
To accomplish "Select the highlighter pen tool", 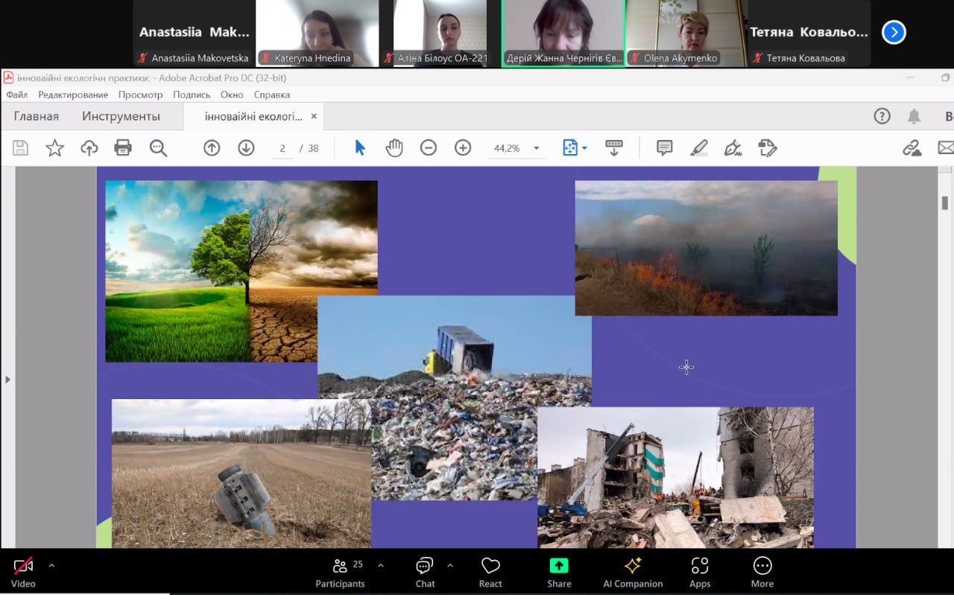I will [698, 148].
